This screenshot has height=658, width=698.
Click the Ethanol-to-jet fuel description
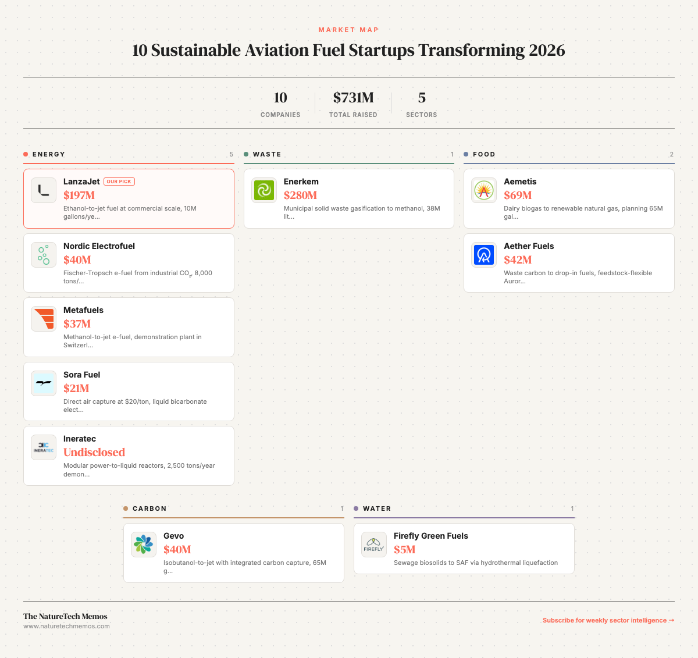130,212
